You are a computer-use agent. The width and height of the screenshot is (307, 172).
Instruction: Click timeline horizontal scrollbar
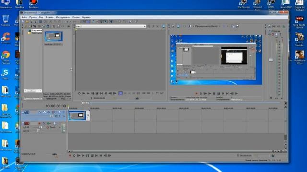(x=172, y=151)
